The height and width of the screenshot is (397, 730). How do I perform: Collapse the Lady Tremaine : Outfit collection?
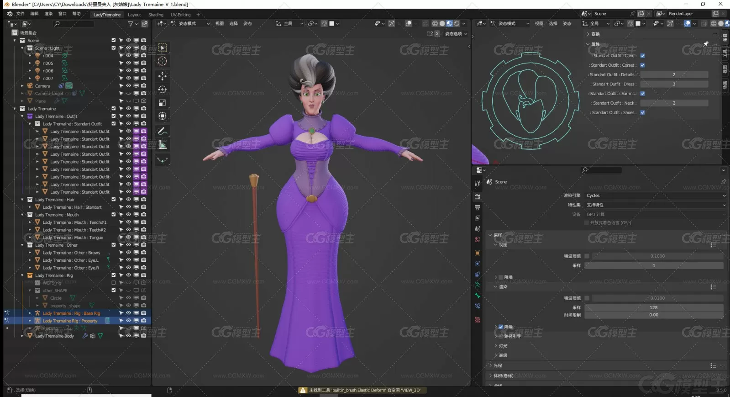tap(22, 116)
